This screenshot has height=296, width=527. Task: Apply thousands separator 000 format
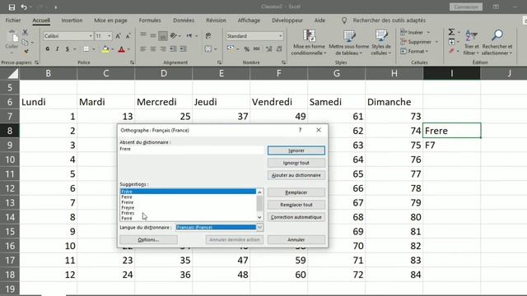point(256,49)
